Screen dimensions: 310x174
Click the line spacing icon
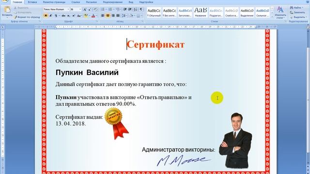[124, 15]
